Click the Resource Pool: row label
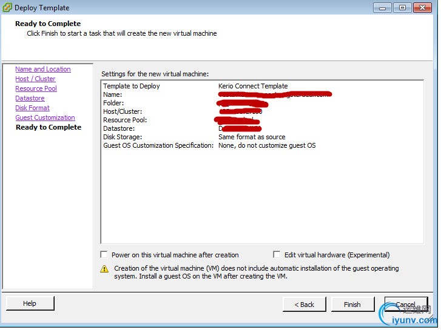This screenshot has height=330, width=441. point(125,120)
